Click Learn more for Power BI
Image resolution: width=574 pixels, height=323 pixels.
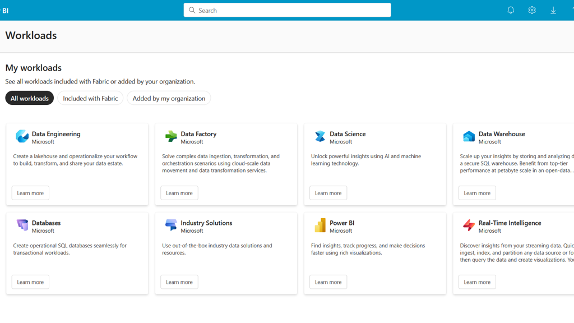[x=328, y=282]
